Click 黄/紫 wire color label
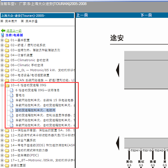Screen dimensions: 168x168 tap(153, 162)
